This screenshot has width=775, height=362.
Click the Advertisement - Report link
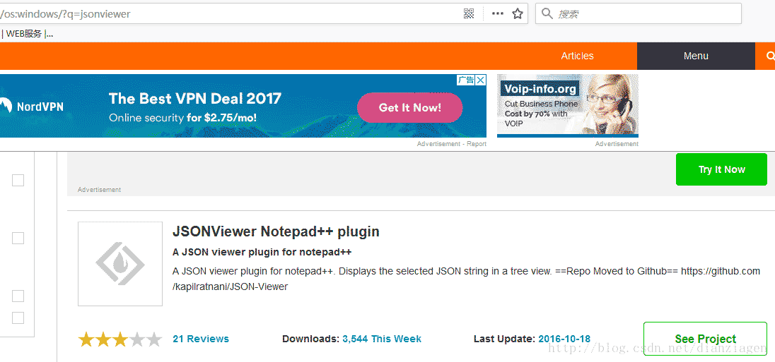click(x=452, y=144)
